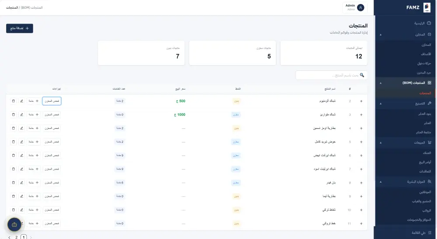Click + خامة button in row 3
The image size is (437, 239).
pyautogui.click(x=34, y=114)
